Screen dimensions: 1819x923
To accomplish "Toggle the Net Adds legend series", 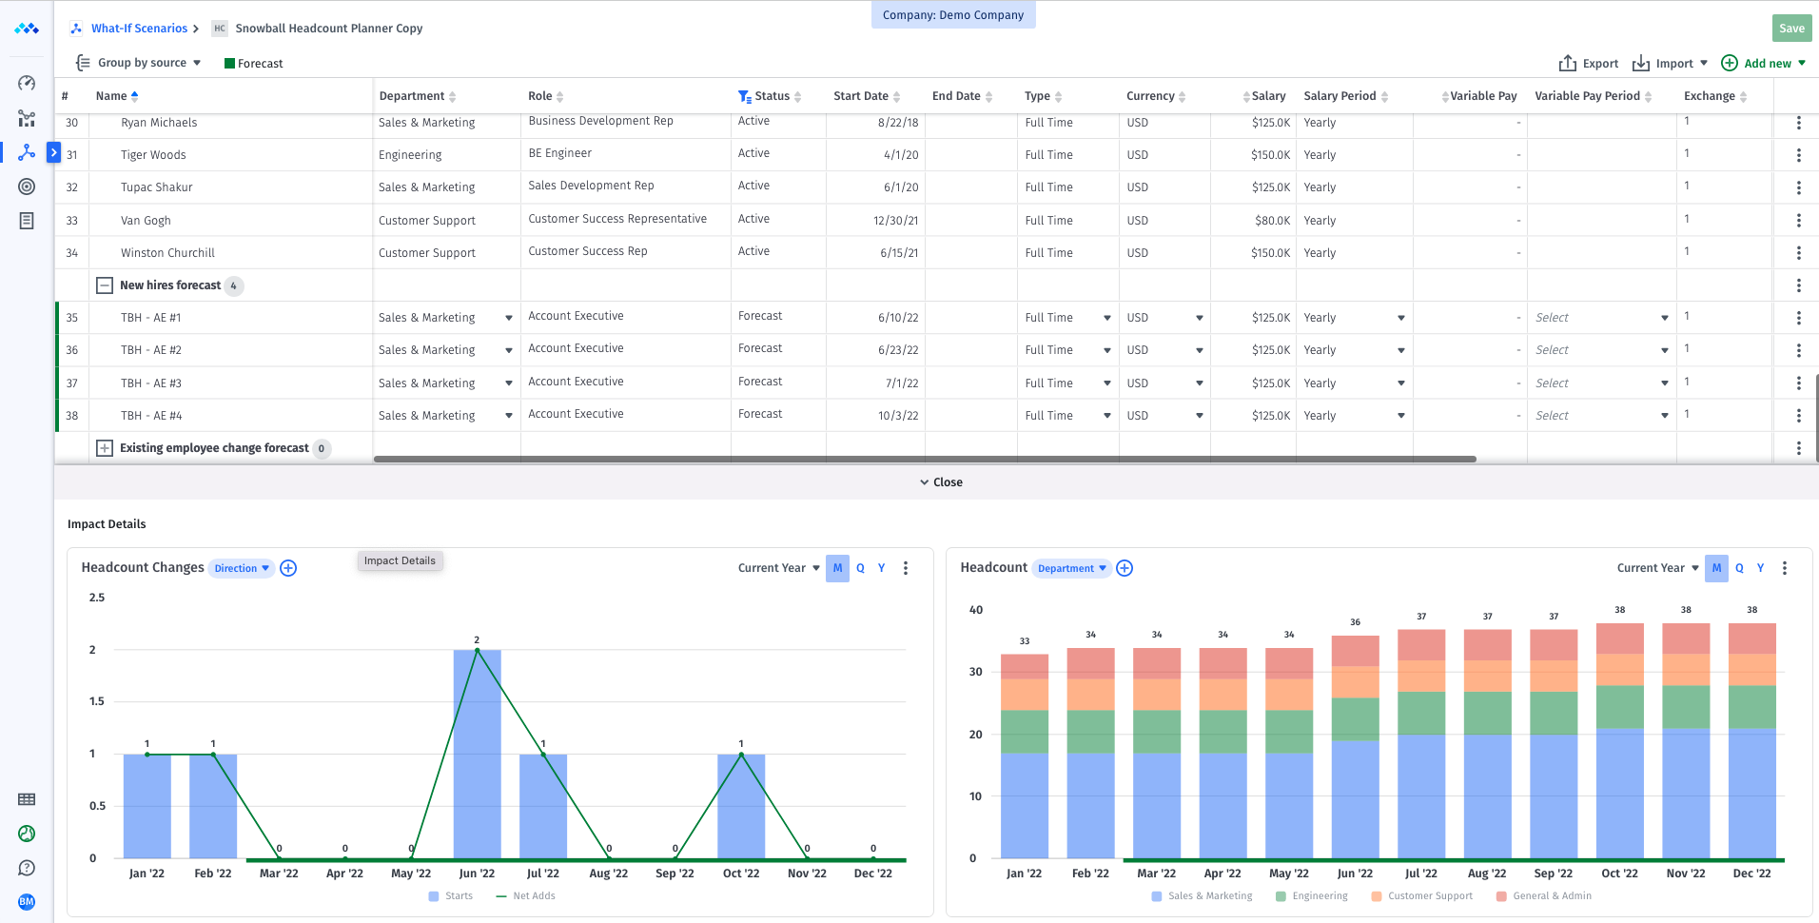I will click(x=525, y=896).
